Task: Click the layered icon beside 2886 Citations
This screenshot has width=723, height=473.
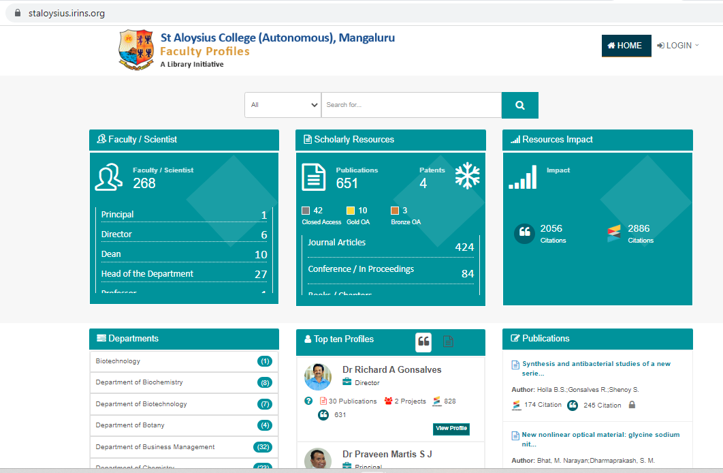Action: 613,234
